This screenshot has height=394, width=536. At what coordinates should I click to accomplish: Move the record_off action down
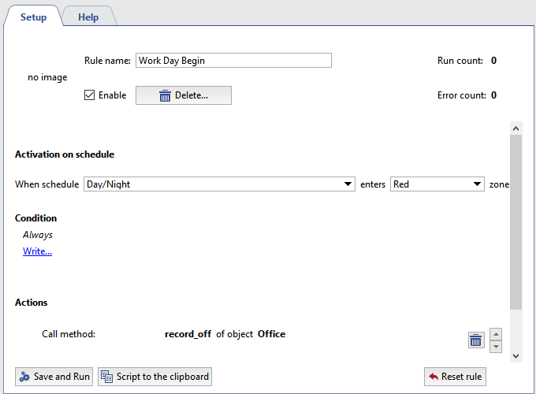(496, 346)
